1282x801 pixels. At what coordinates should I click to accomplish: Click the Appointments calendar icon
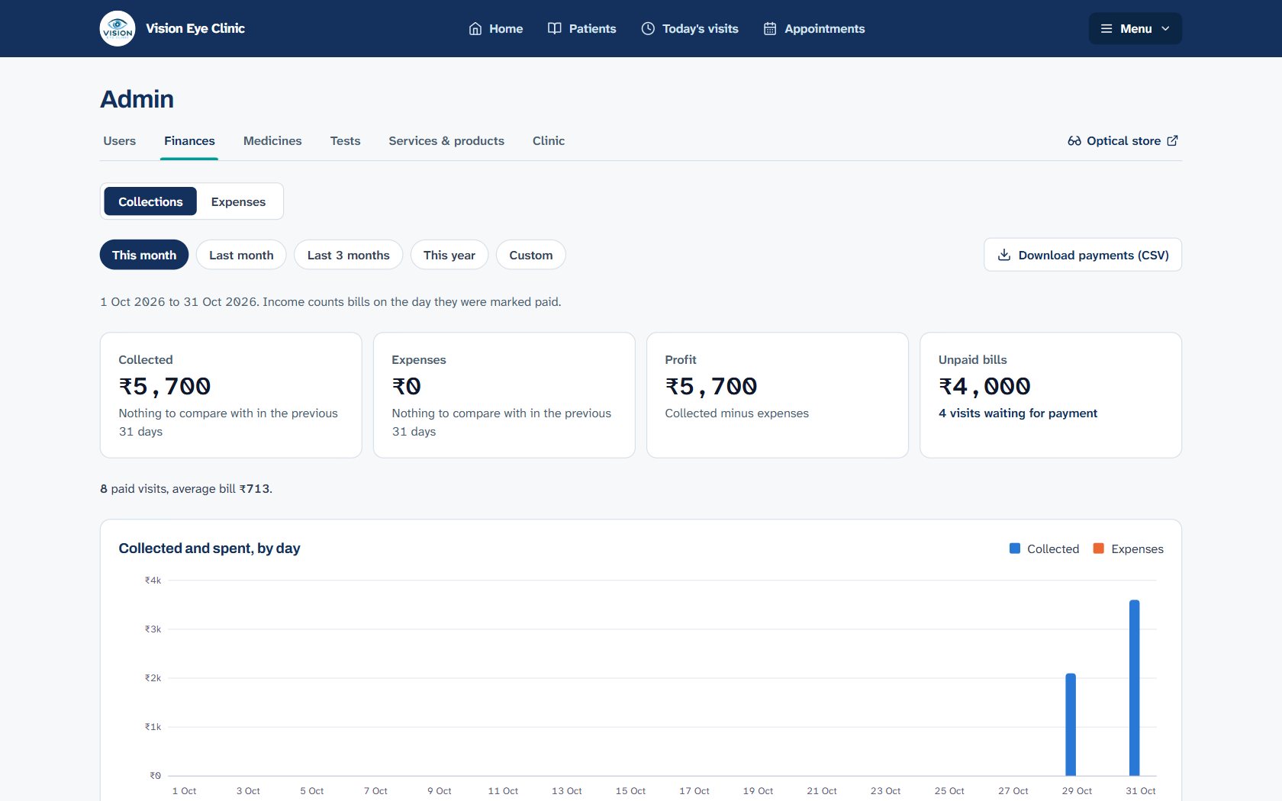pos(770,28)
